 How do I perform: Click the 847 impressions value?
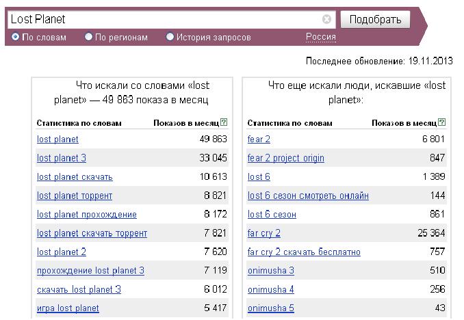click(x=437, y=158)
